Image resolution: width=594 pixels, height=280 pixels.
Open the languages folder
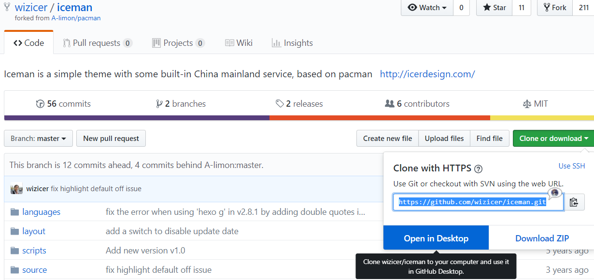point(41,212)
